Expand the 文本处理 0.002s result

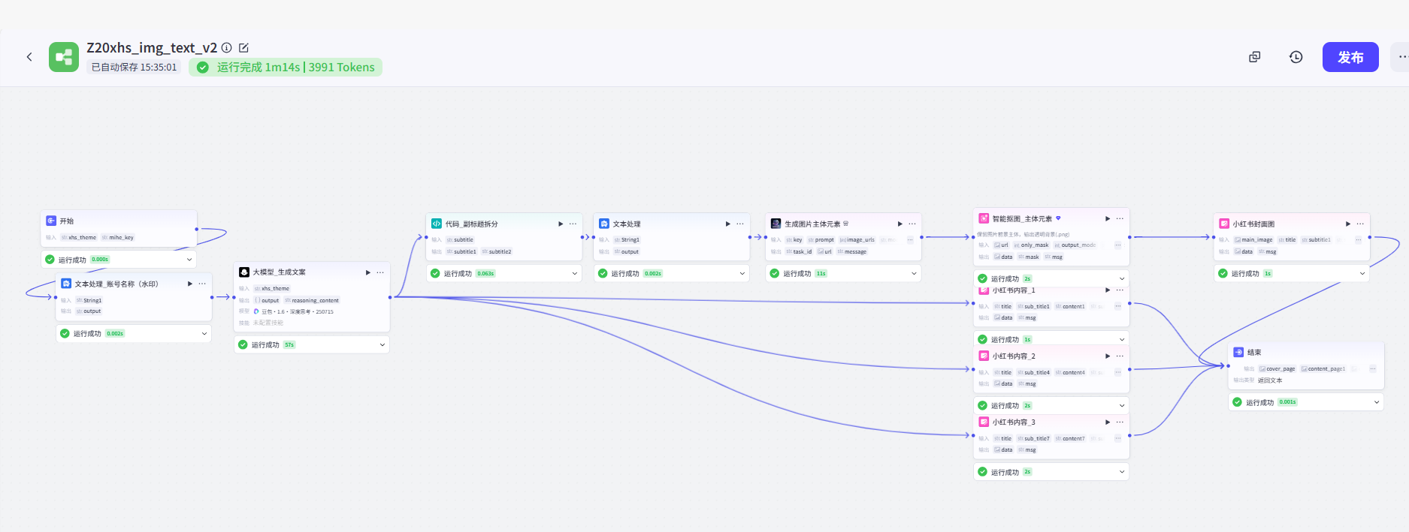coord(742,274)
